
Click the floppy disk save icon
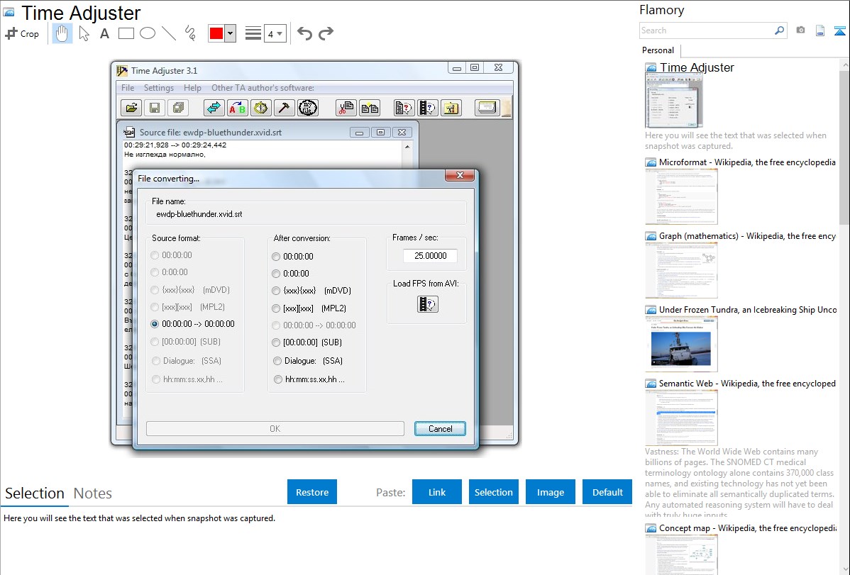[x=155, y=108]
